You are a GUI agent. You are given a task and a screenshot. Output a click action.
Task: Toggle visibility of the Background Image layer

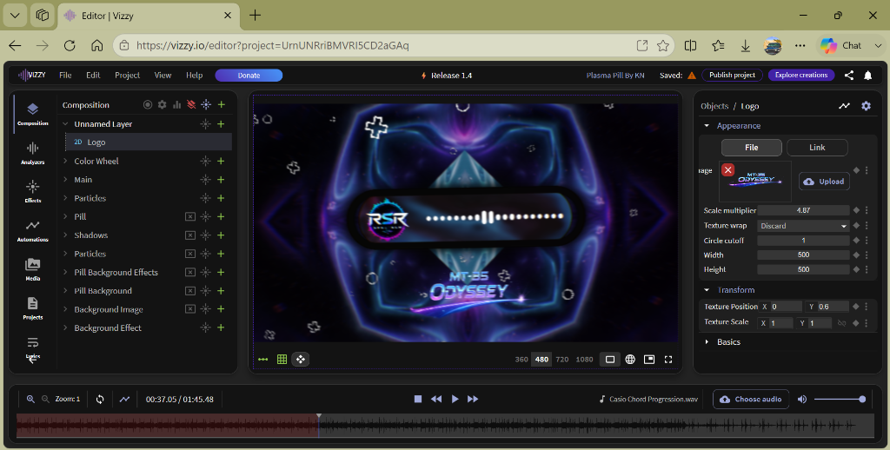click(190, 309)
